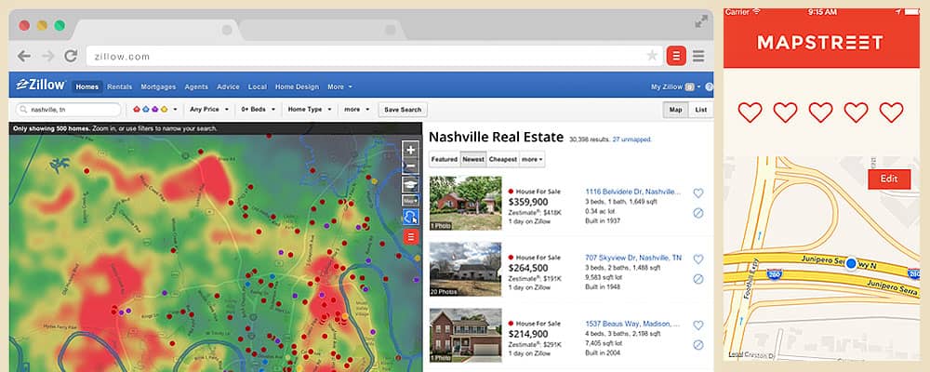930x372 pixels.
Task: Sort listings by Cheapest
Action: [x=503, y=159]
